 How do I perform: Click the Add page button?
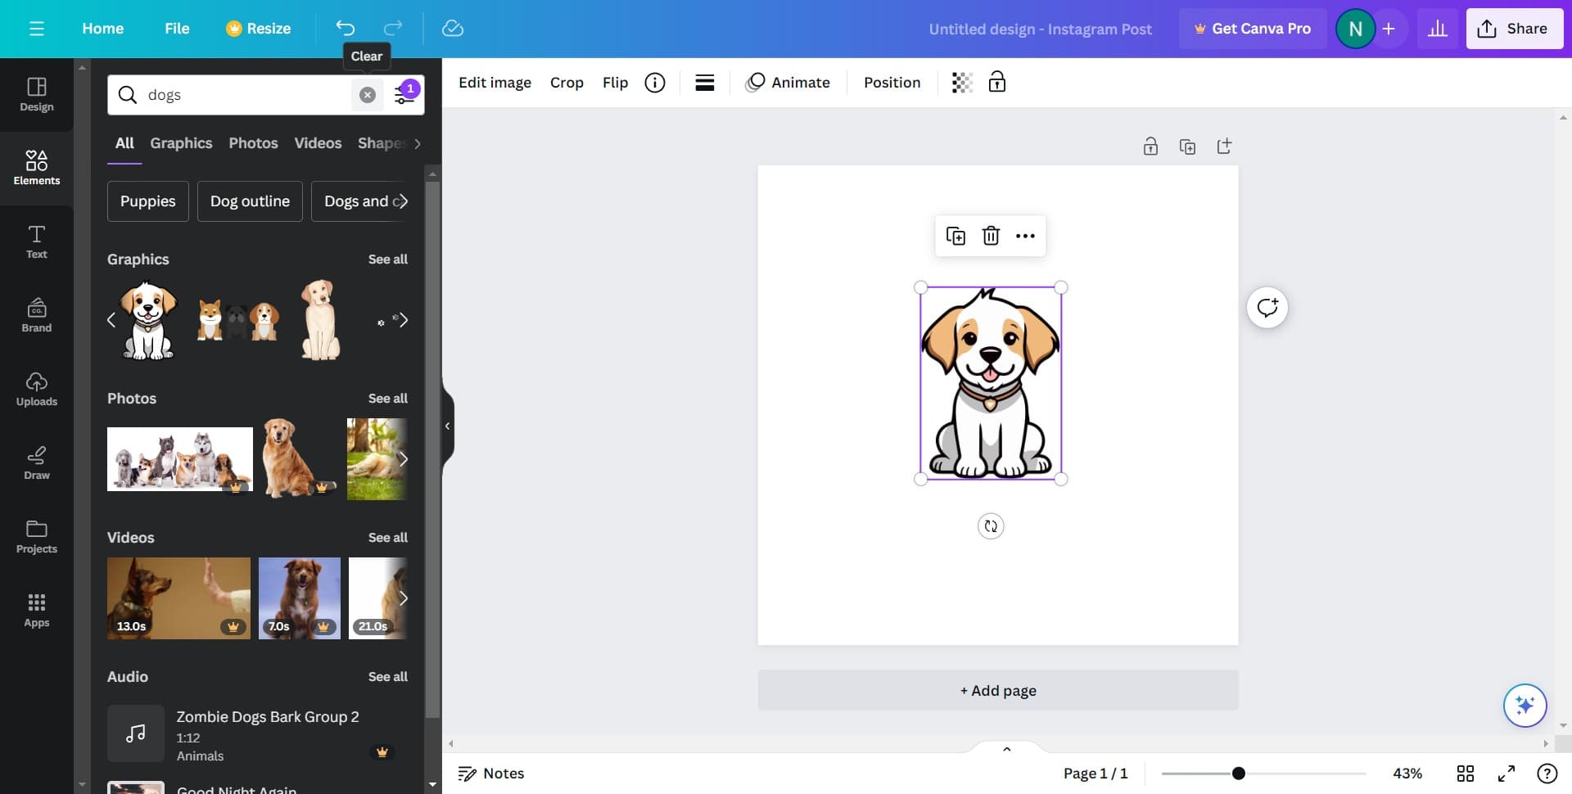[997, 690]
